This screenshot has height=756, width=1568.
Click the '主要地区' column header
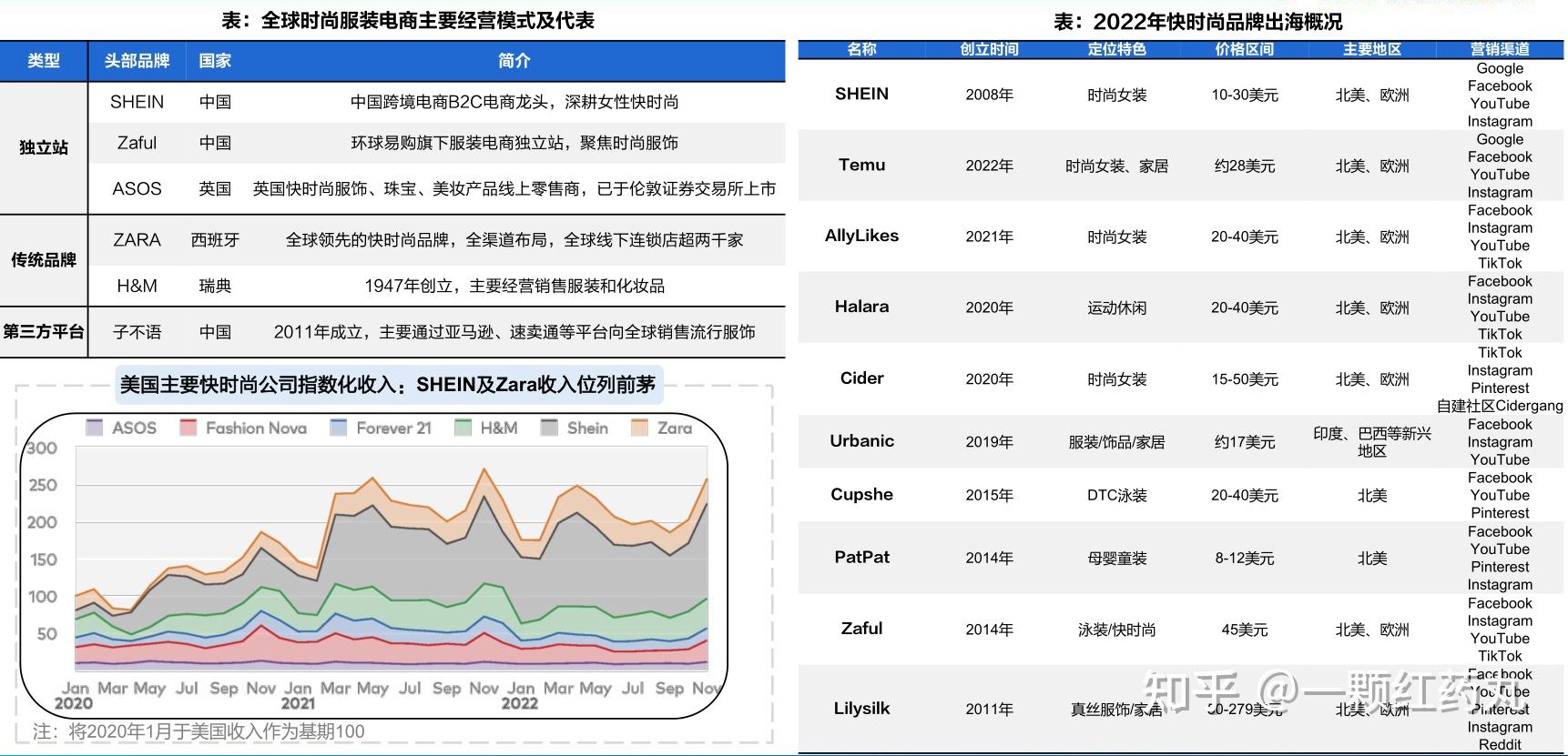[x=1372, y=49]
